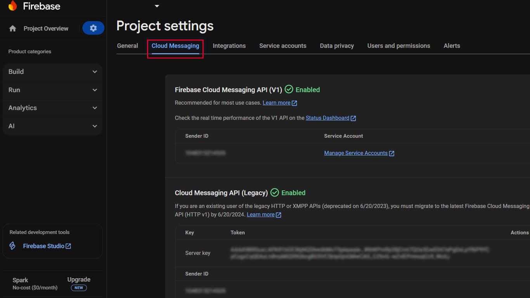530x298 pixels.
Task: Open Project Overview via the home icon
Action: coord(12,28)
